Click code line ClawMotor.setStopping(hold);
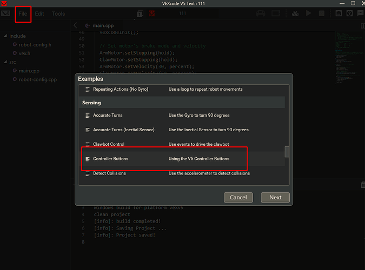The image size is (365, 270). coord(138,60)
